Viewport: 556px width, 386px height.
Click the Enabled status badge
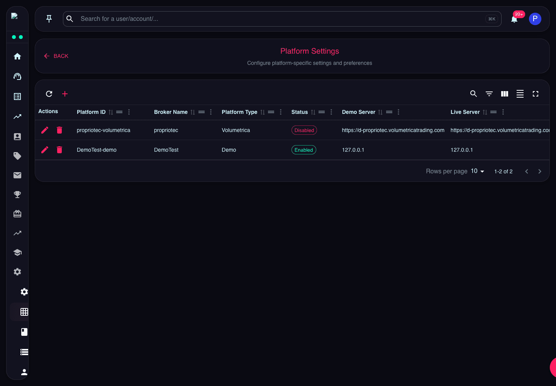[x=304, y=150]
